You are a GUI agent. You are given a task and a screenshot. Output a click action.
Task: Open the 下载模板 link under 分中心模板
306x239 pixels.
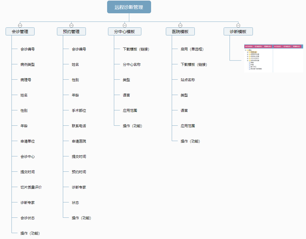(x=136, y=49)
